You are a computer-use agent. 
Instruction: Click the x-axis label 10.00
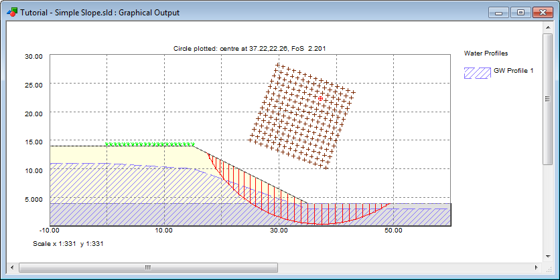point(163,230)
